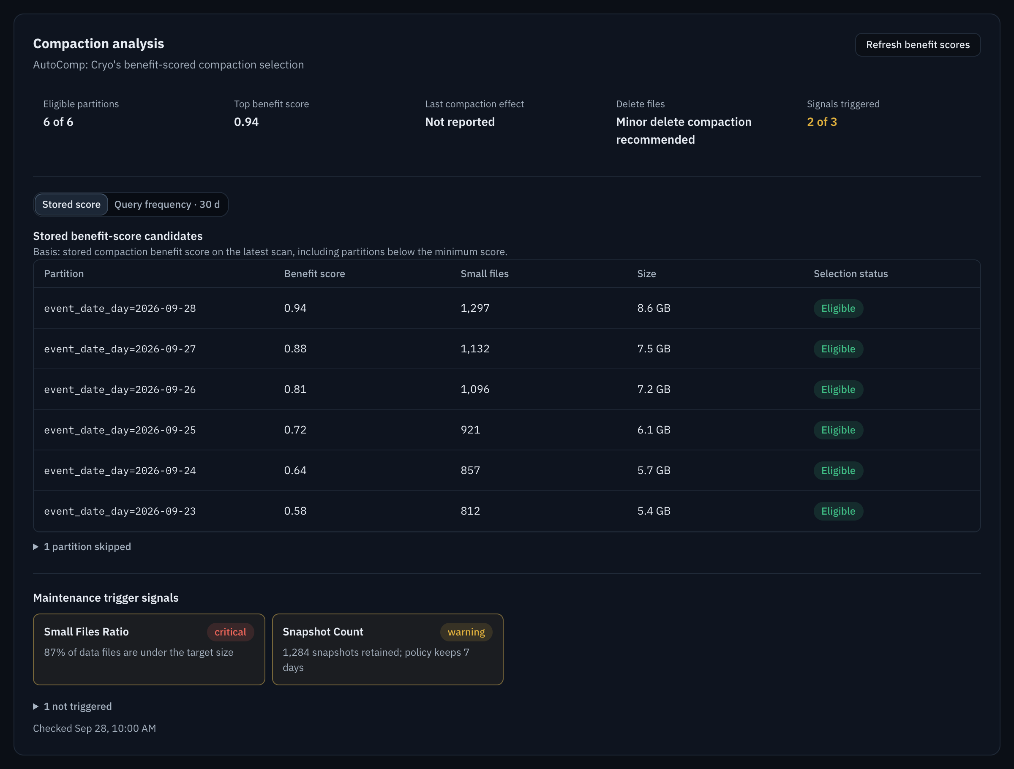Select partition event_date_day=2026-09-23
The width and height of the screenshot is (1014, 769).
click(507, 511)
